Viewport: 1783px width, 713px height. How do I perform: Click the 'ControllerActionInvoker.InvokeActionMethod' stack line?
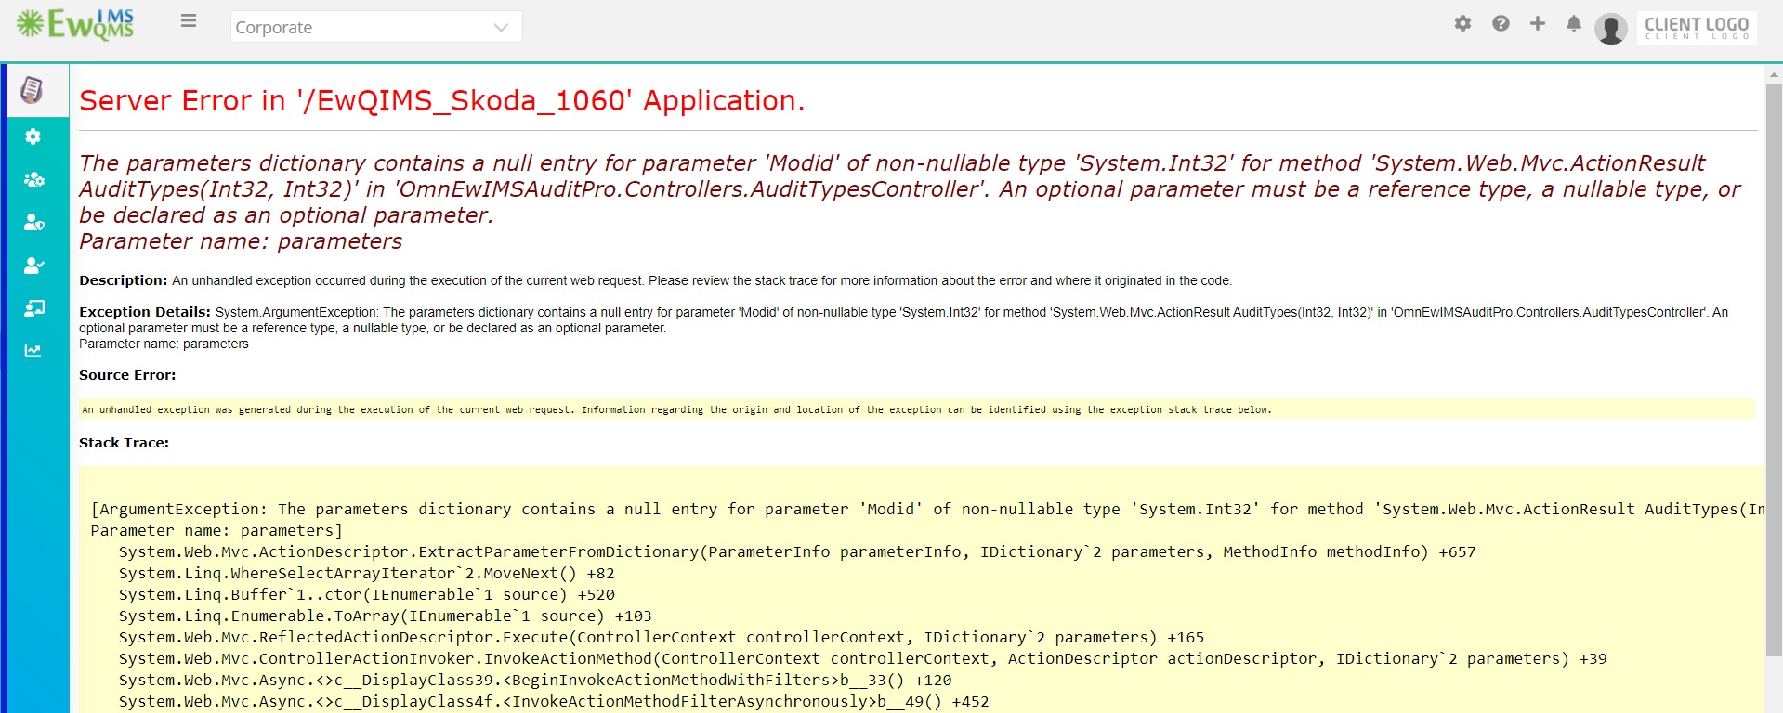[x=862, y=658]
